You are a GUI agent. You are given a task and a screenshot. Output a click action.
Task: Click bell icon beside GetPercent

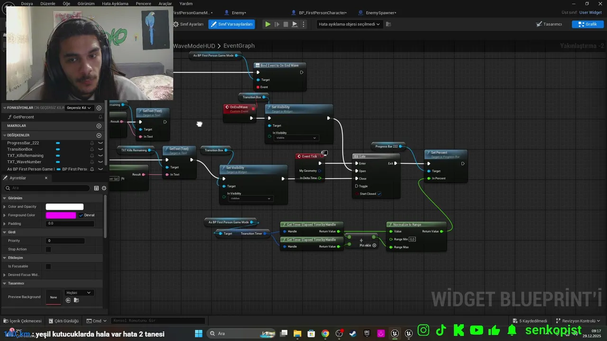point(101,117)
